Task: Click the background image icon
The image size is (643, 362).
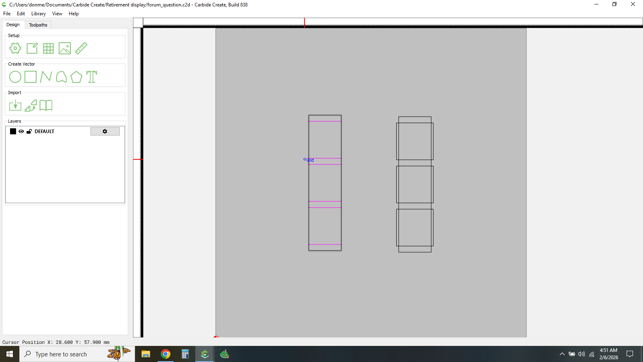Action: [x=65, y=48]
